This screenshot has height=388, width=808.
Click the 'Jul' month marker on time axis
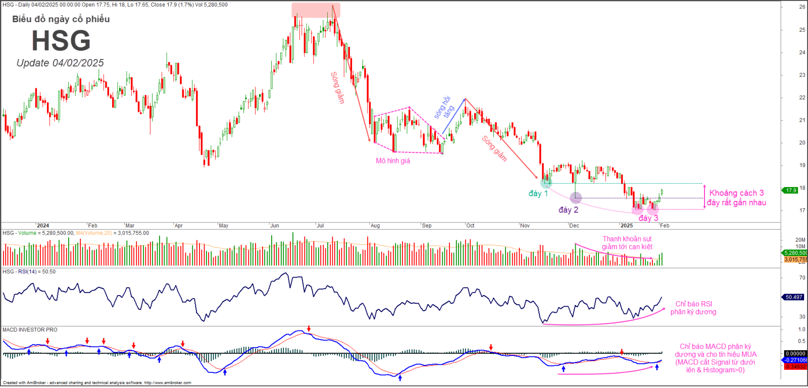pyautogui.click(x=320, y=226)
